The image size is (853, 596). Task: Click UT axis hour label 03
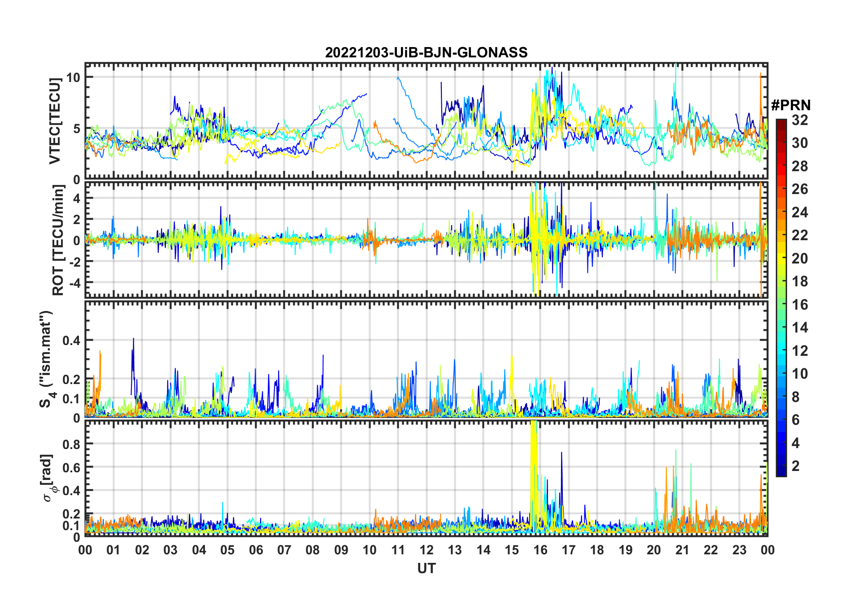tap(170, 550)
